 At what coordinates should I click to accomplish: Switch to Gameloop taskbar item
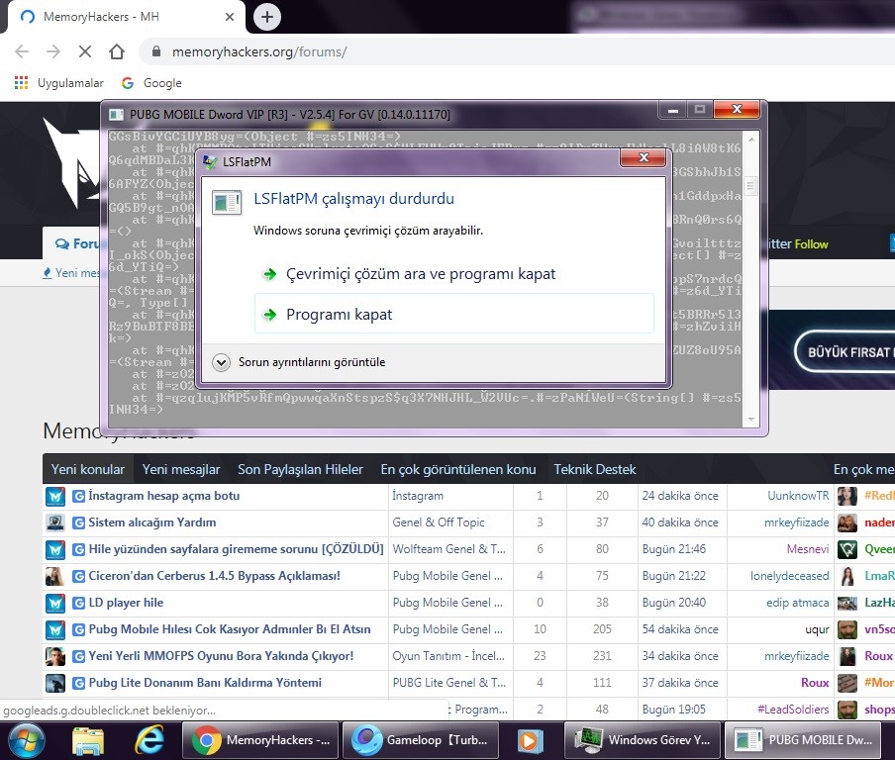click(x=421, y=740)
